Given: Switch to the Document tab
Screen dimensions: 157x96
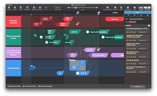Looking at the screenshot, I should coord(147,8).
